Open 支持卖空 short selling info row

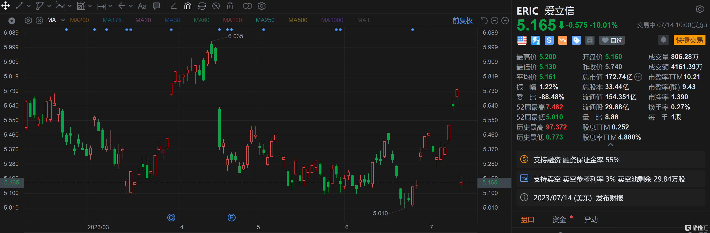tap(611, 179)
